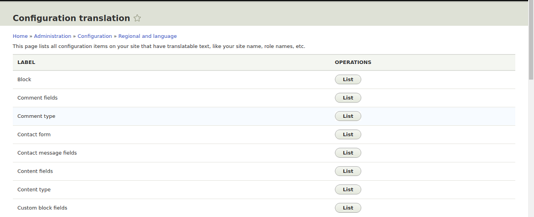
Task: Select the Comment type row label
Action: pyautogui.click(x=36, y=116)
